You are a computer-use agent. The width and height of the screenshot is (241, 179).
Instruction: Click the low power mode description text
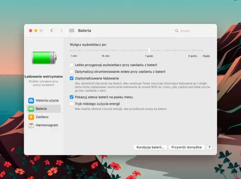click(121, 109)
